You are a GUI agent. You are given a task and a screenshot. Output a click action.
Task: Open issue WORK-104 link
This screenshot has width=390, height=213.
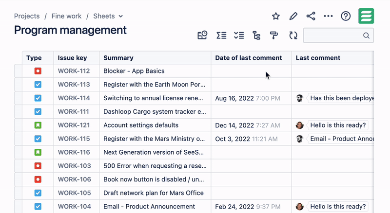point(75,206)
